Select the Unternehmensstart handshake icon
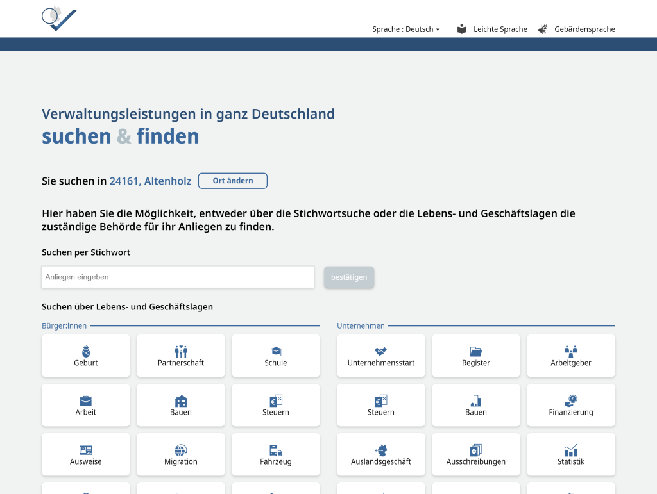 pyautogui.click(x=381, y=351)
